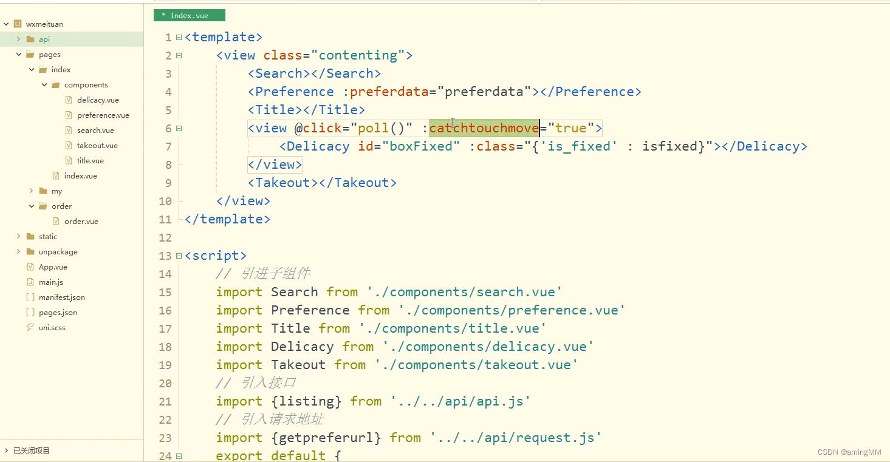Screen dimensions: 890x462
Task: Open delicacy.vue from the file tree
Action: click(98, 100)
